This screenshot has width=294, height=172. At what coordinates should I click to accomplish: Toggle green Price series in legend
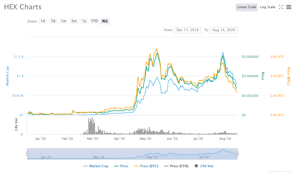[121, 166]
